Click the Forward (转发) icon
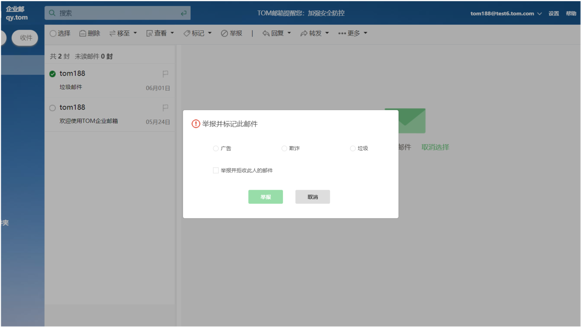 click(304, 33)
